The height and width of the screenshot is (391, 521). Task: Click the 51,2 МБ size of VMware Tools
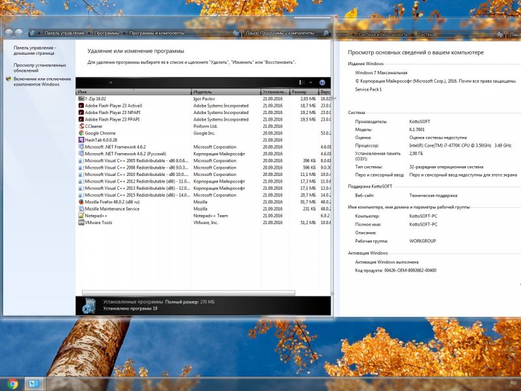pos(308,223)
